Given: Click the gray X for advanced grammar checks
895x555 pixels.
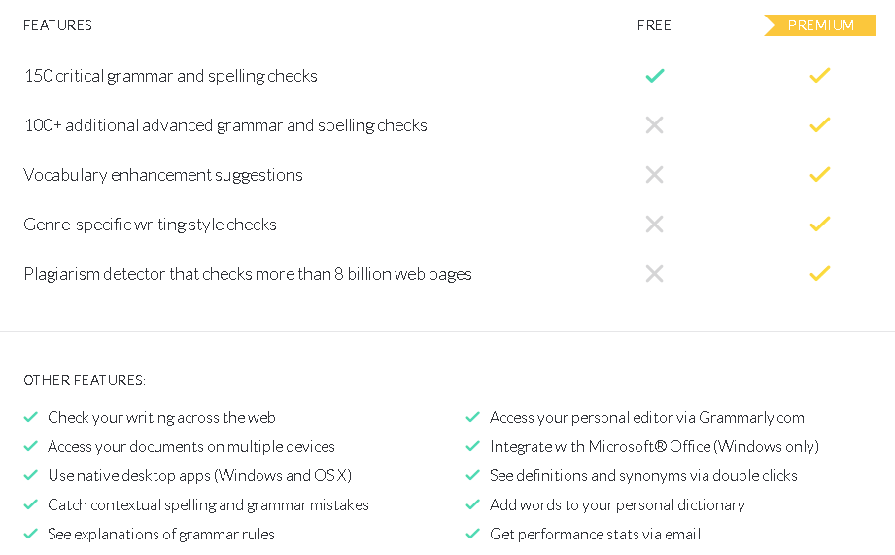Looking at the screenshot, I should tap(655, 125).
